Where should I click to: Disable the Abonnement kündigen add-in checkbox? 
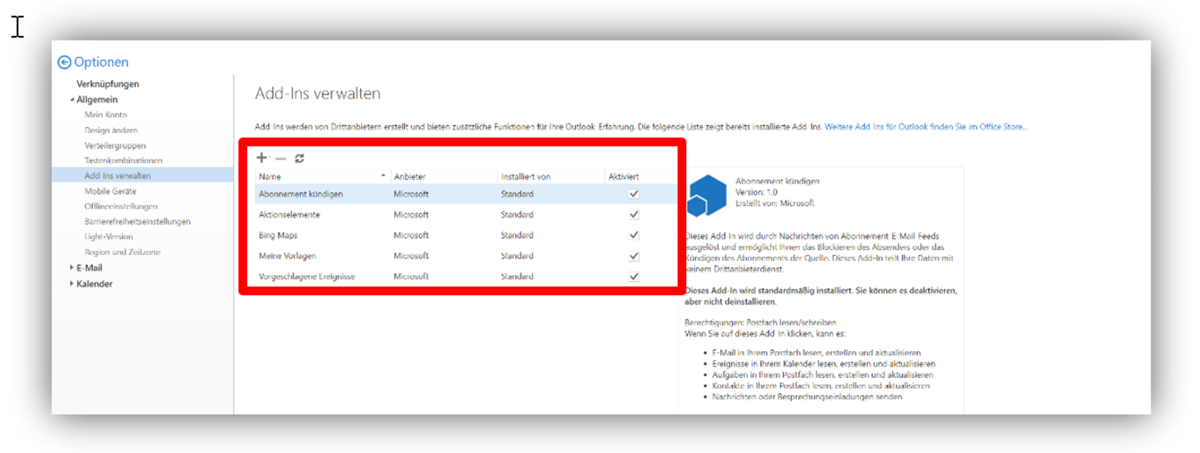[634, 194]
